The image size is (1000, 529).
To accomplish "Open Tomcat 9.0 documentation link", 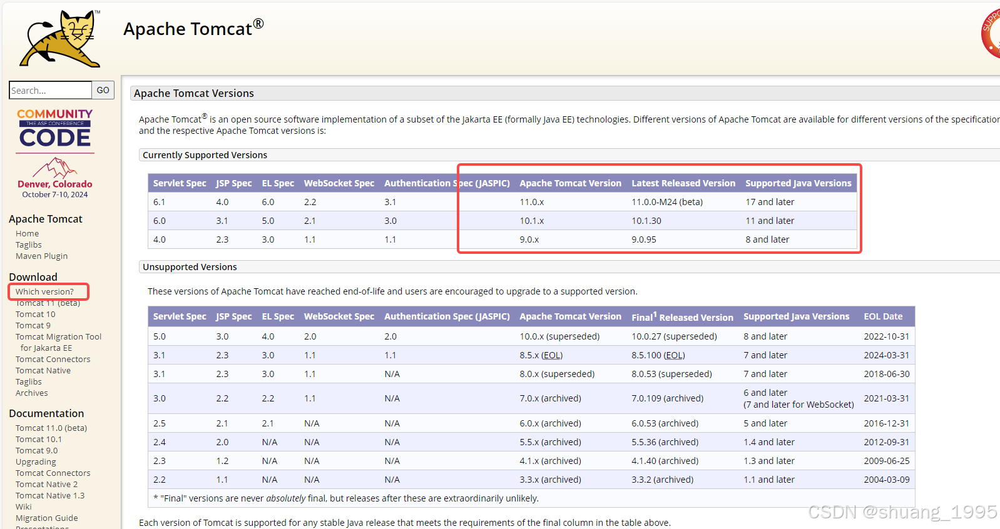I will (x=36, y=450).
